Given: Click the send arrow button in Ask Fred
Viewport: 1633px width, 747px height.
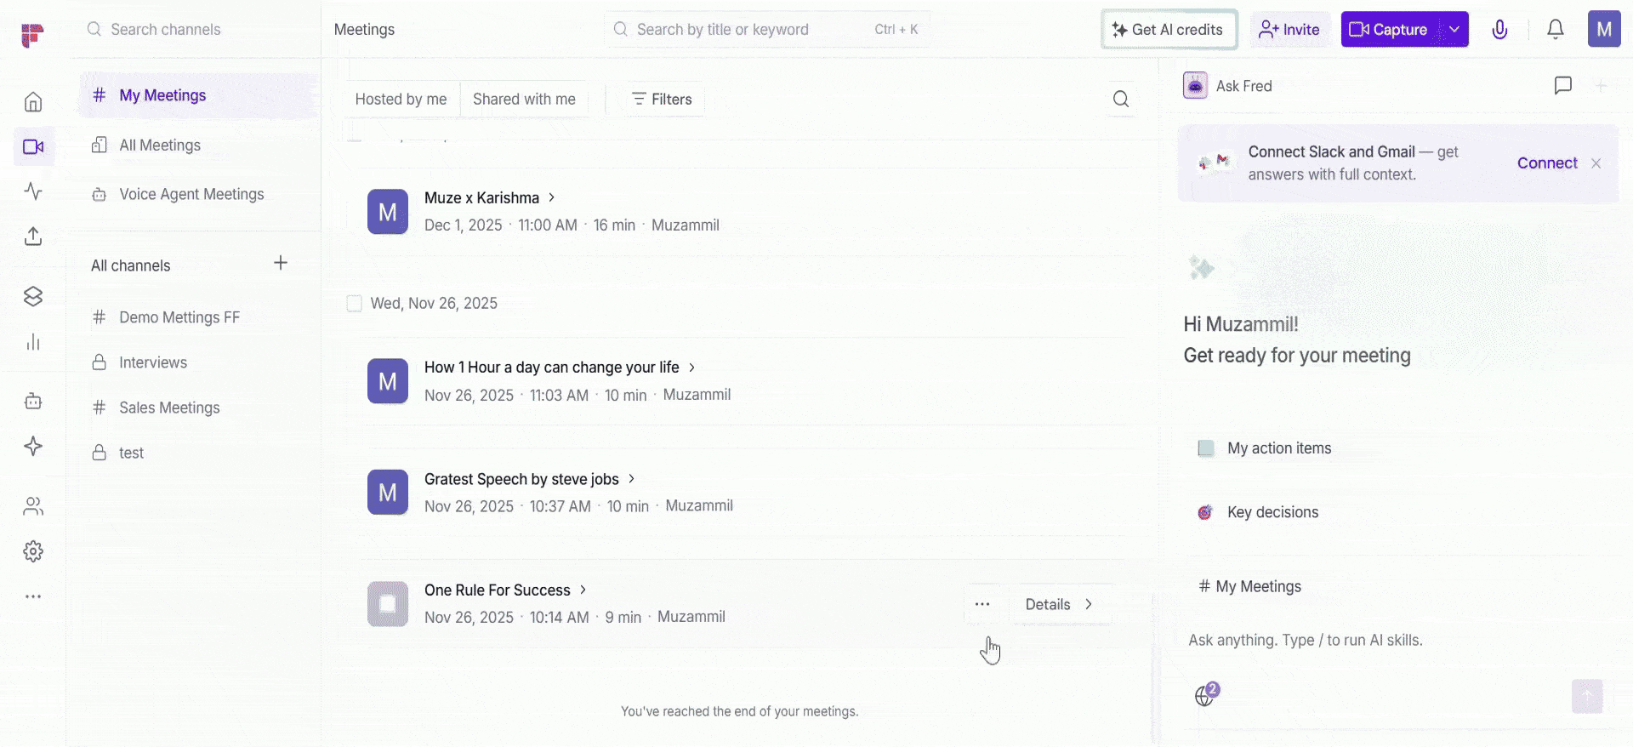Looking at the screenshot, I should 1586,696.
